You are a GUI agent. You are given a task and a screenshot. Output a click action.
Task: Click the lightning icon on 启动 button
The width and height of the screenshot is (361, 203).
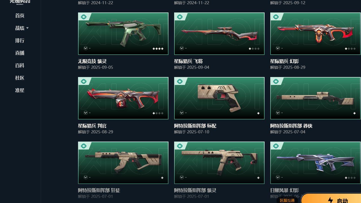click(x=330, y=200)
